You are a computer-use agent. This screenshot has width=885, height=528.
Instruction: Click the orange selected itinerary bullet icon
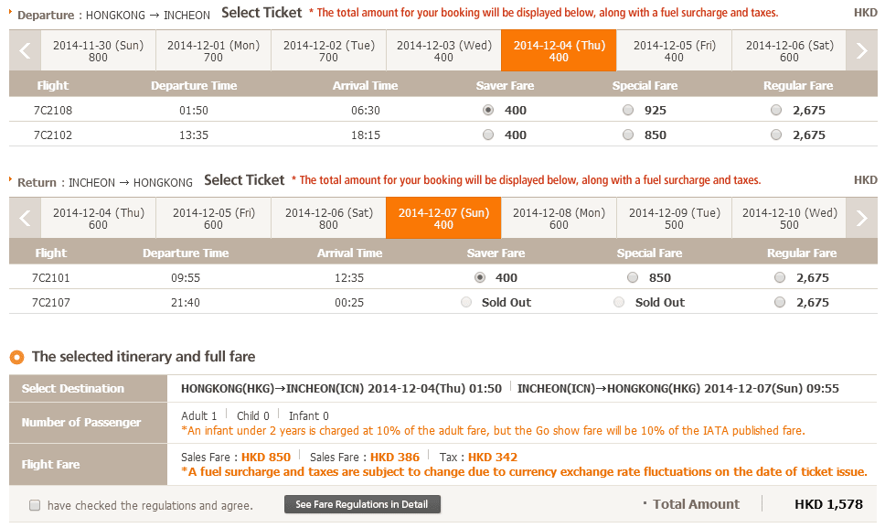pos(16,357)
